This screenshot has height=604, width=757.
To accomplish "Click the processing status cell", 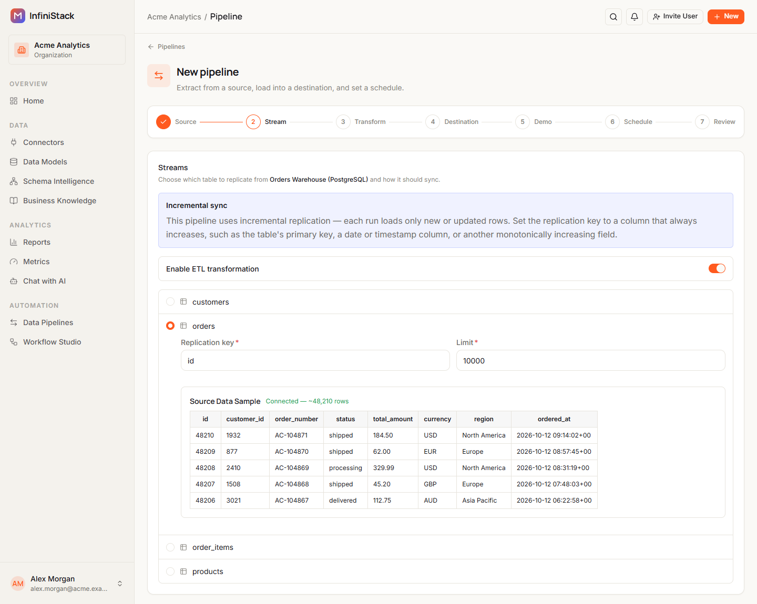I will point(345,468).
